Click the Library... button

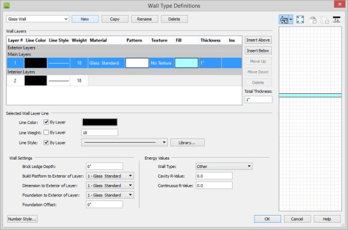pyautogui.click(x=187, y=143)
